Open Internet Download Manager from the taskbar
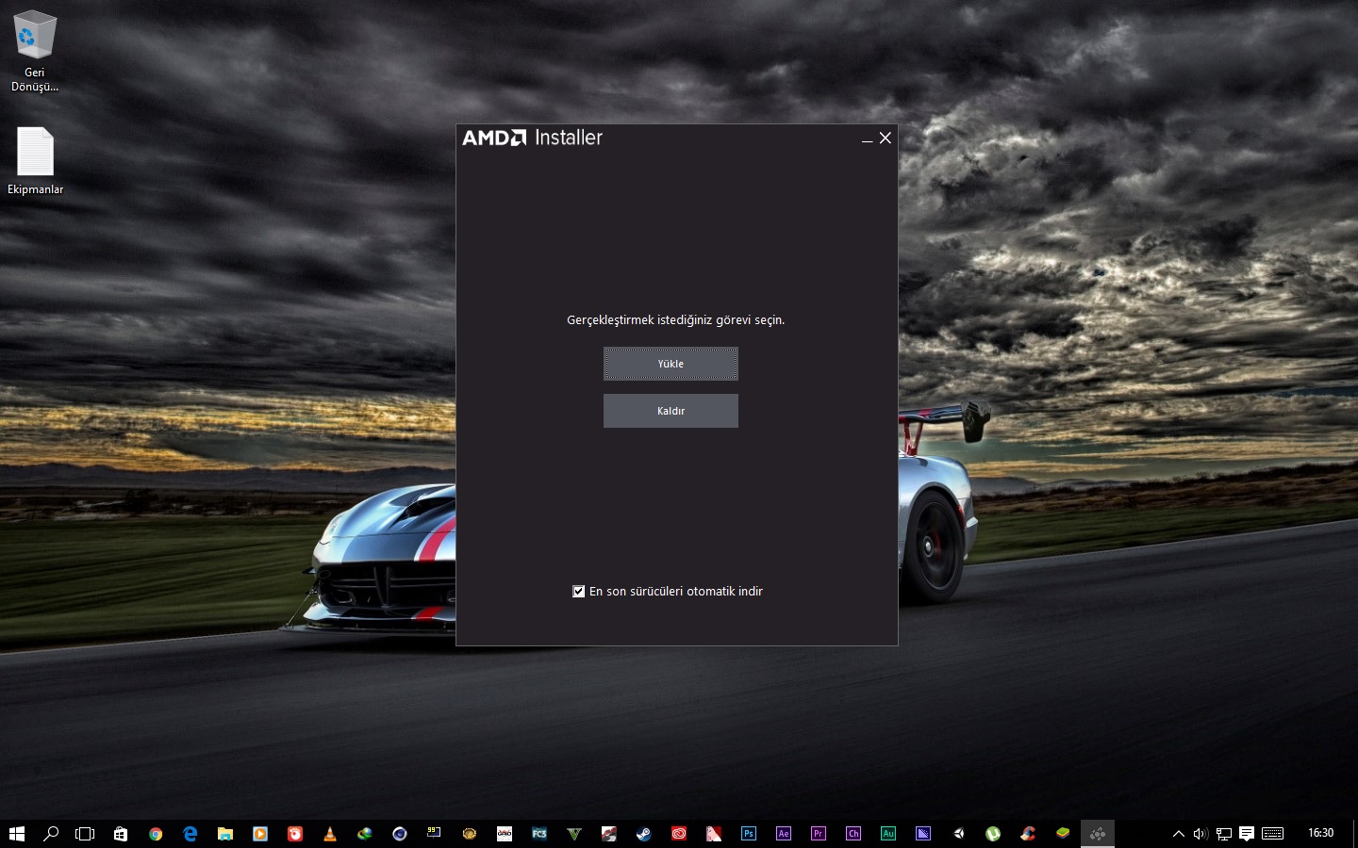Viewport: 1358px width, 848px height. (365, 834)
